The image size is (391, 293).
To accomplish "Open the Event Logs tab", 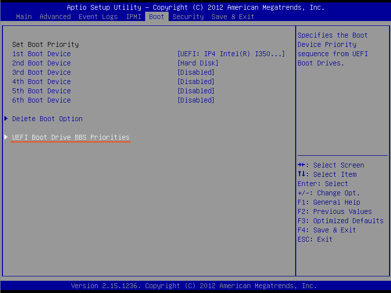I will coord(98,17).
